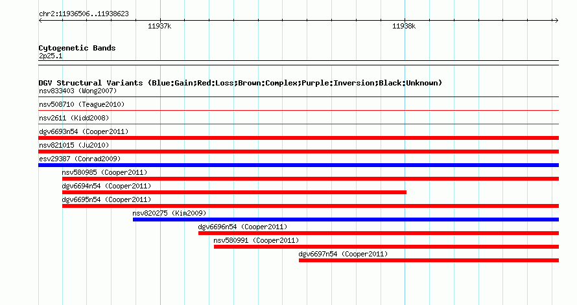Open the esv29387 (Conrad2009) variant label
This screenshot has width=577, height=305.
[80, 159]
